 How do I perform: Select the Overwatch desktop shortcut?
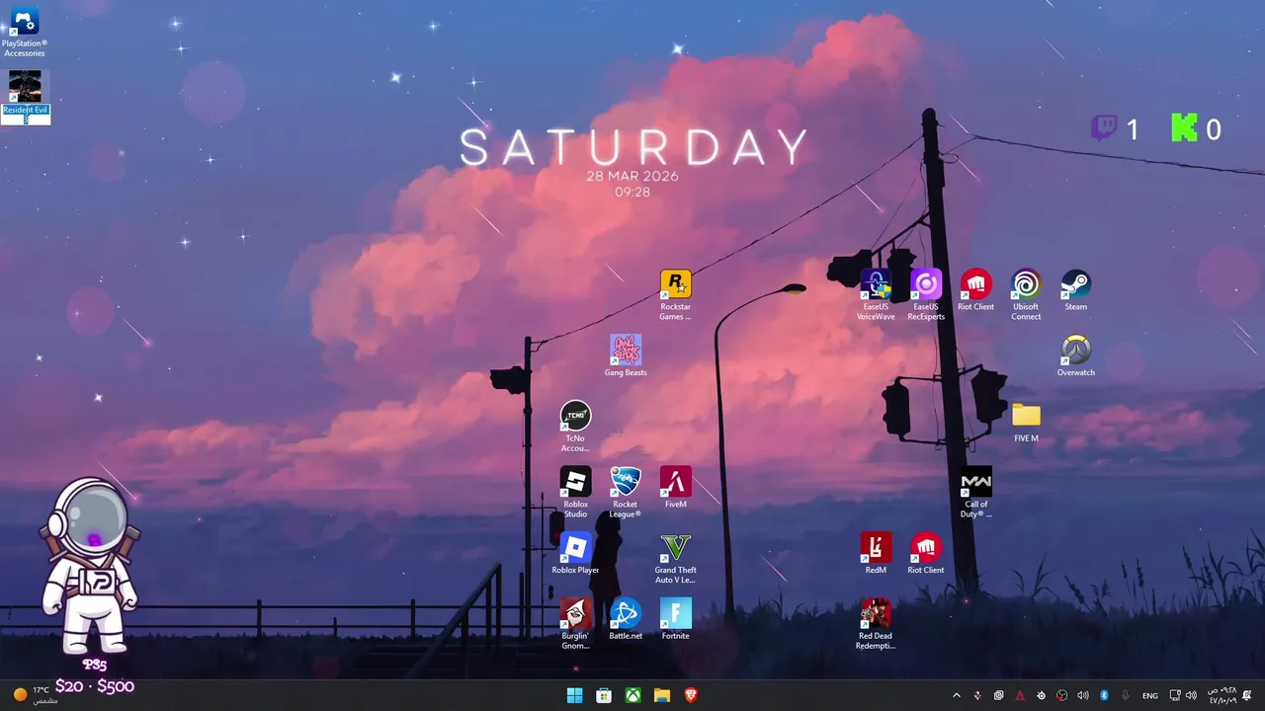[1076, 355]
